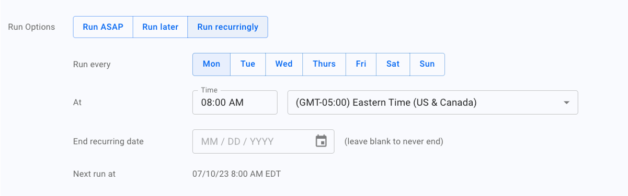Click the 08:00 AM time field
The width and height of the screenshot is (628, 196).
point(235,103)
